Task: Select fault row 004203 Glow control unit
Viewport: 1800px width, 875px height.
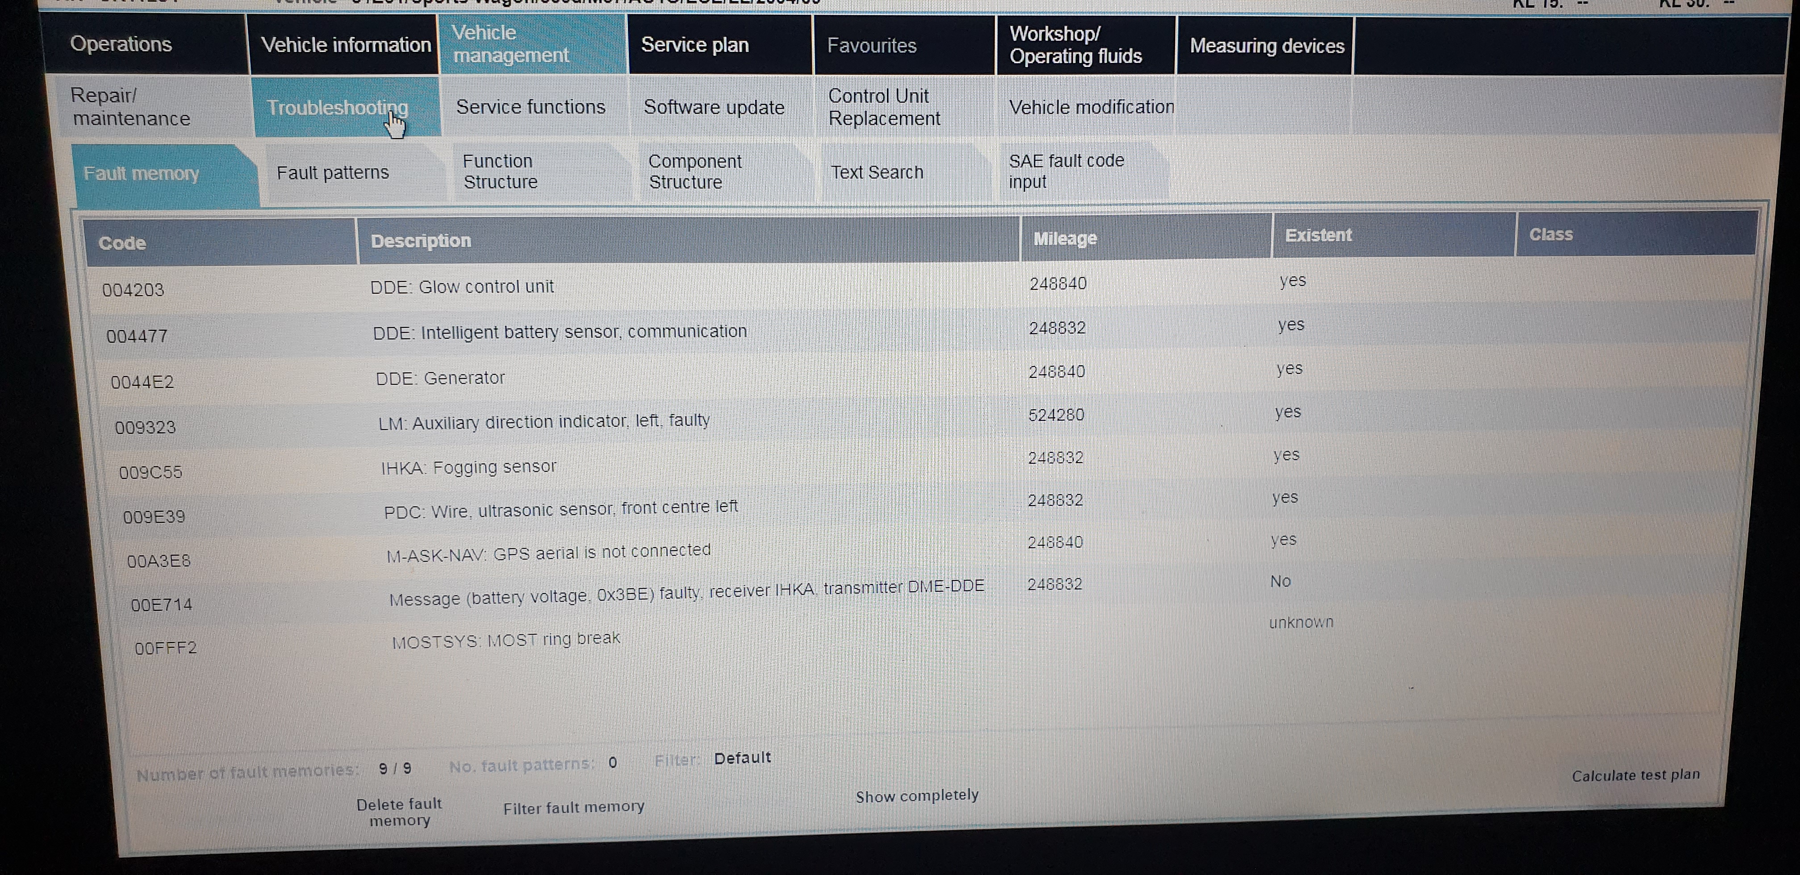Action: [461, 287]
